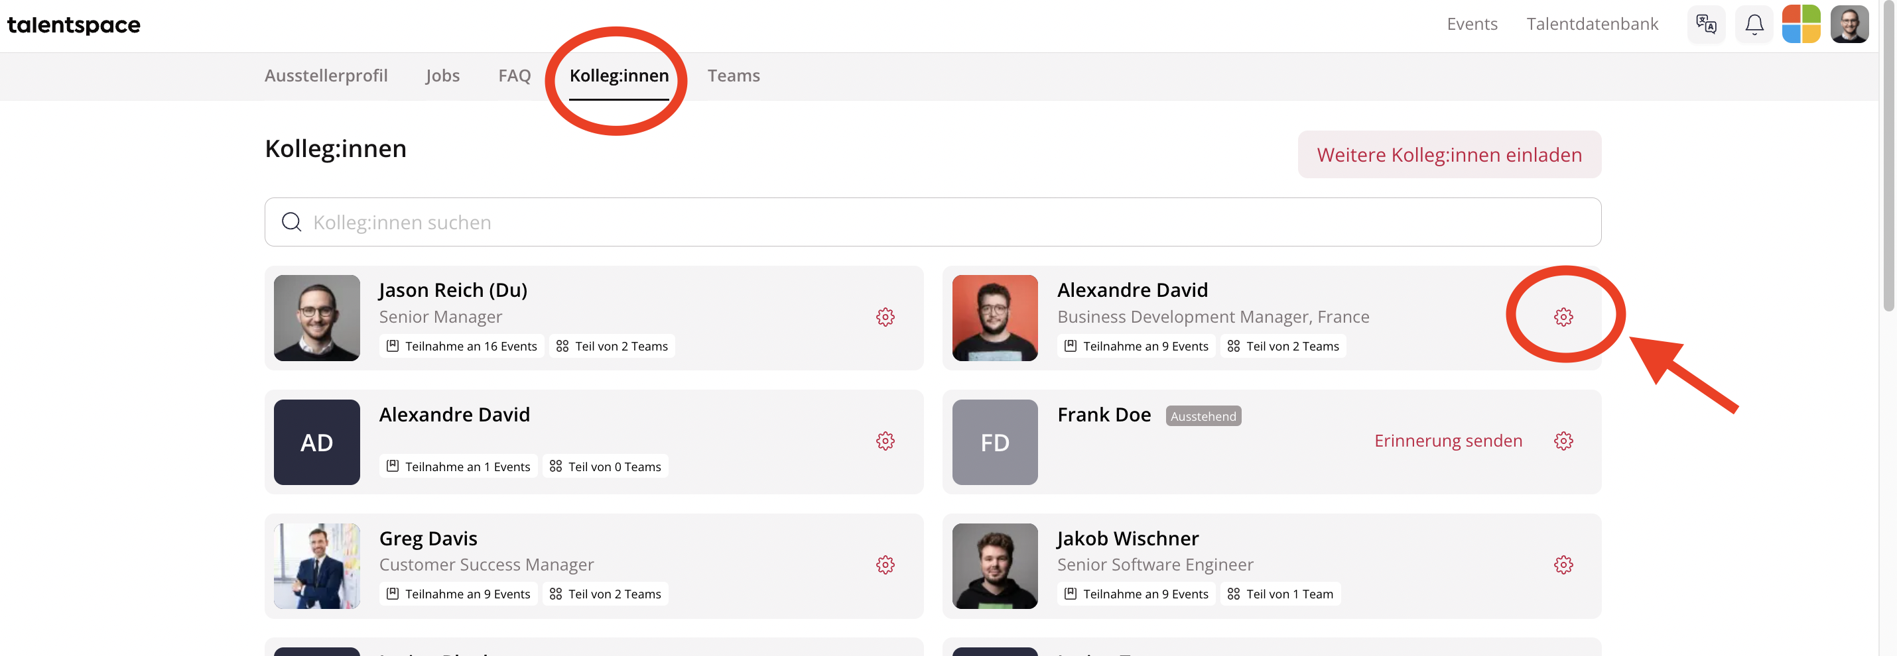Open the Ausstellerprofil tab
The image size is (1897, 656).
pos(326,76)
